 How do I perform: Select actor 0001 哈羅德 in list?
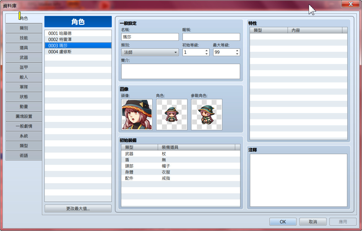point(78,33)
